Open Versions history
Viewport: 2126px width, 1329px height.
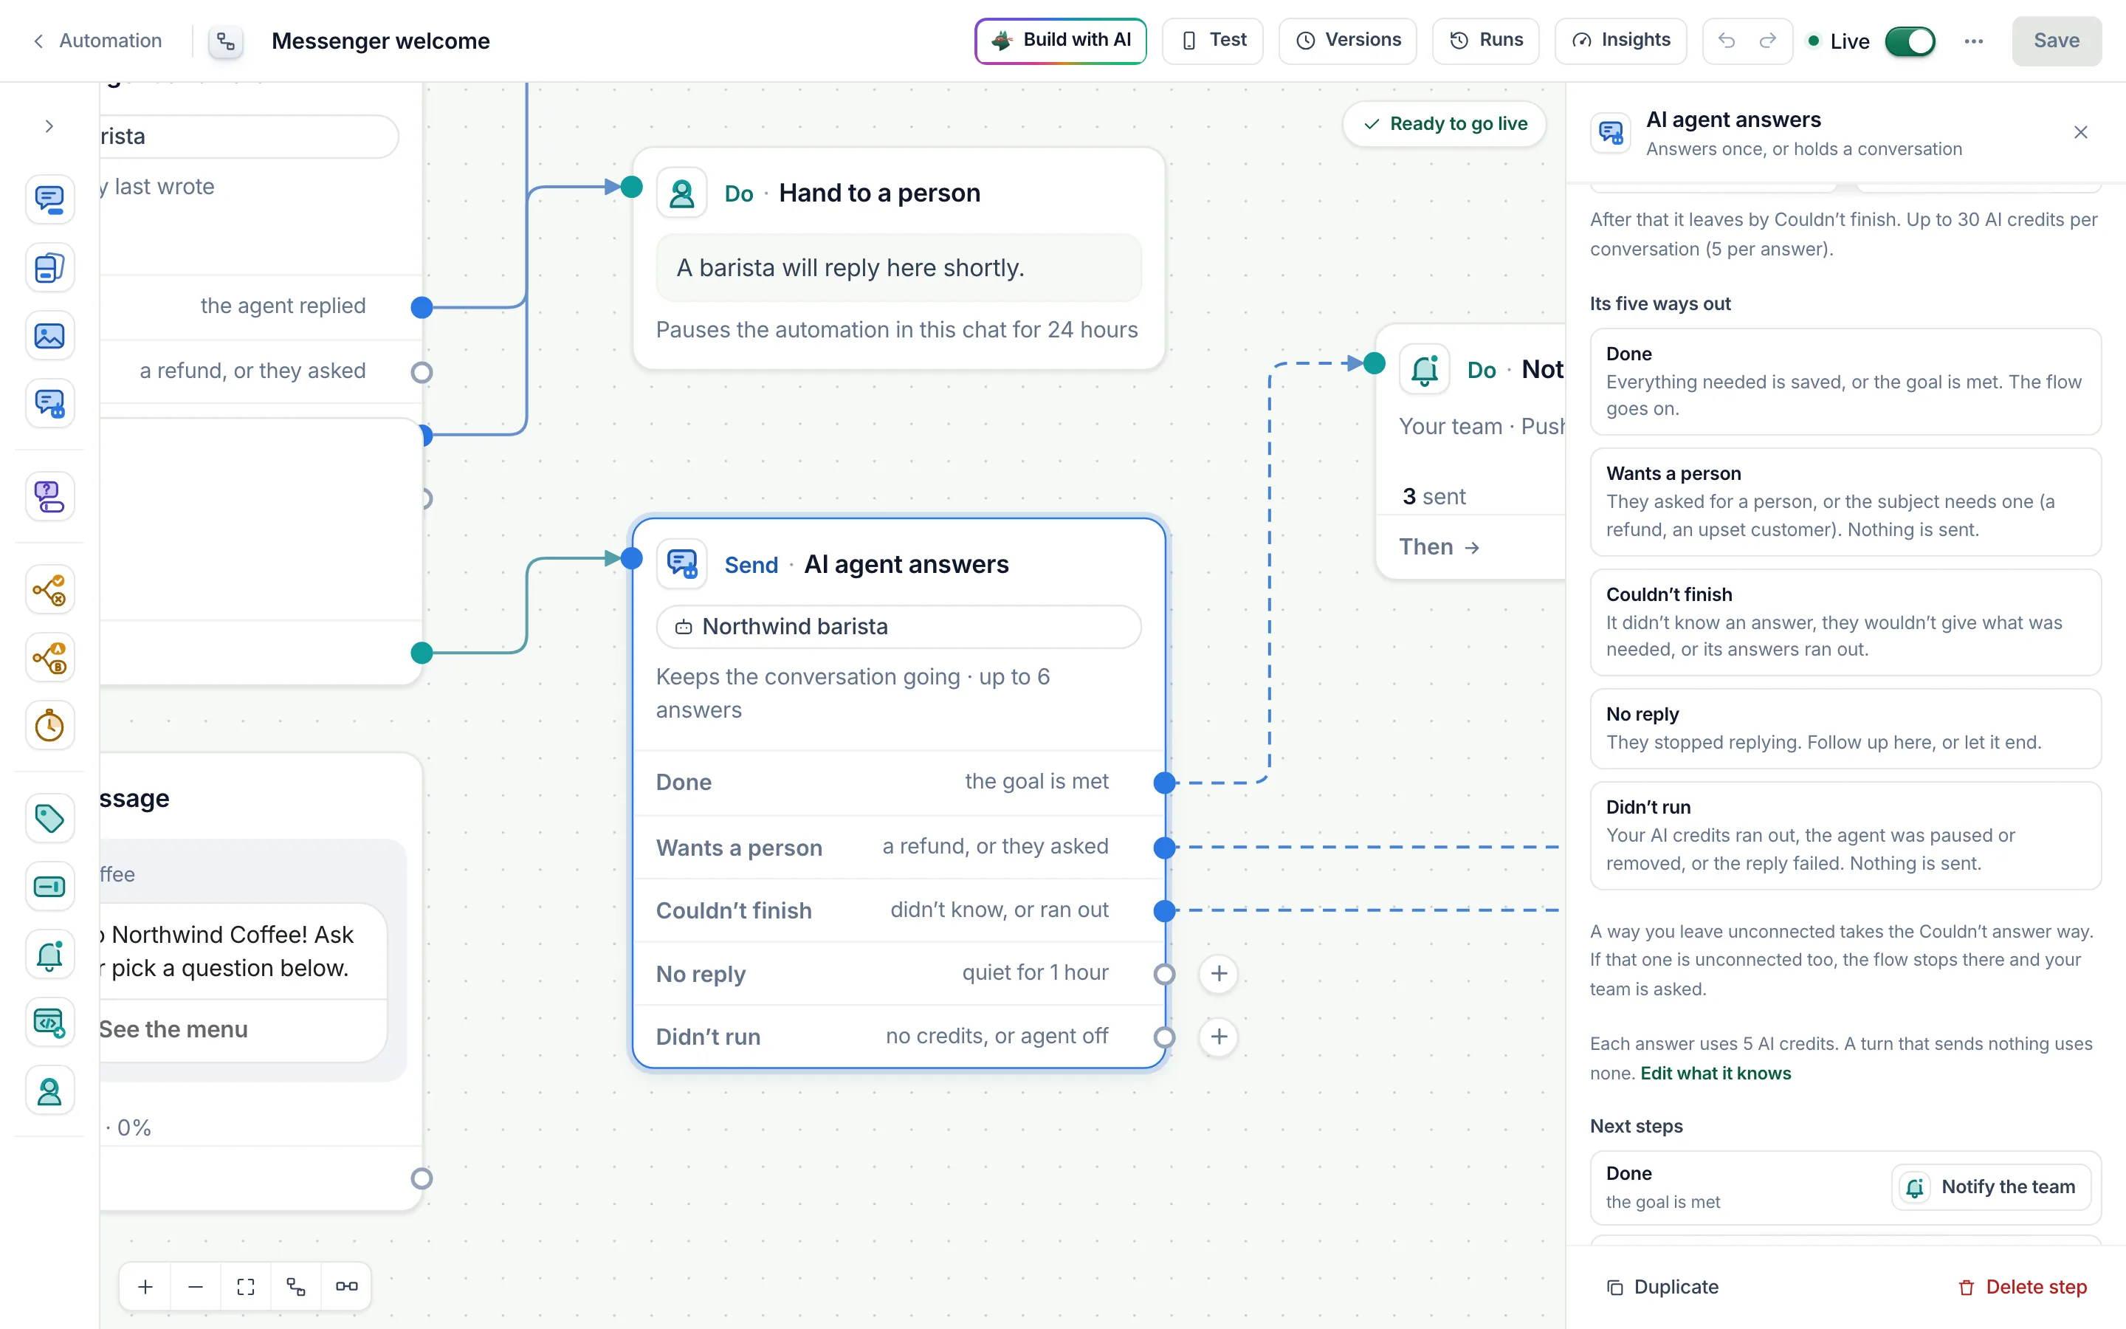pos(1348,41)
